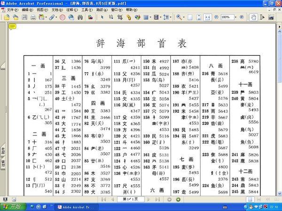Go to previous page using bottom navigation arrow
The width and height of the screenshot is (282, 211).
click(x=112, y=199)
